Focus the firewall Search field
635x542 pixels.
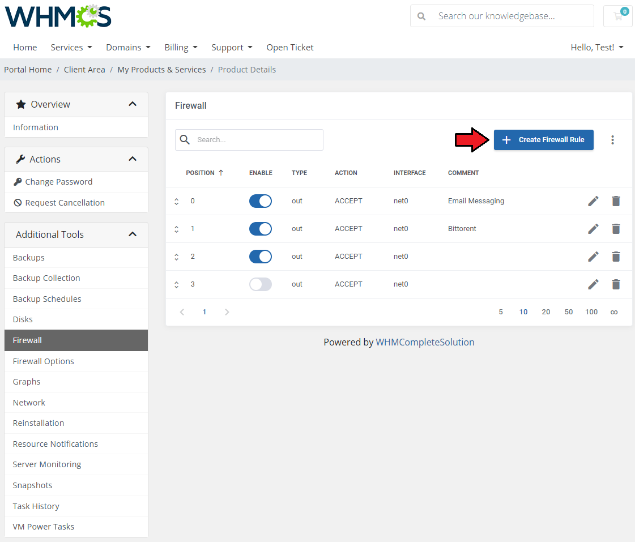(x=249, y=140)
